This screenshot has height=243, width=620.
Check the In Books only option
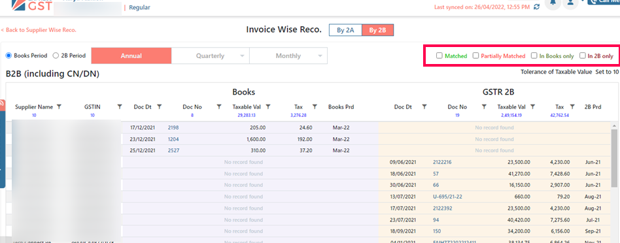(534, 56)
